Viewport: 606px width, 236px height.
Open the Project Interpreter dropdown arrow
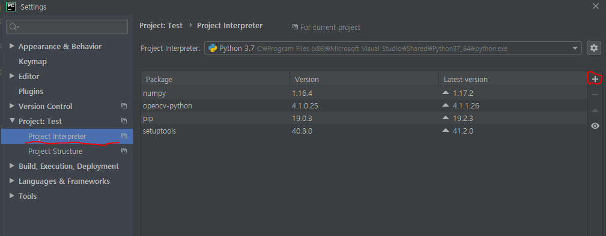click(575, 48)
